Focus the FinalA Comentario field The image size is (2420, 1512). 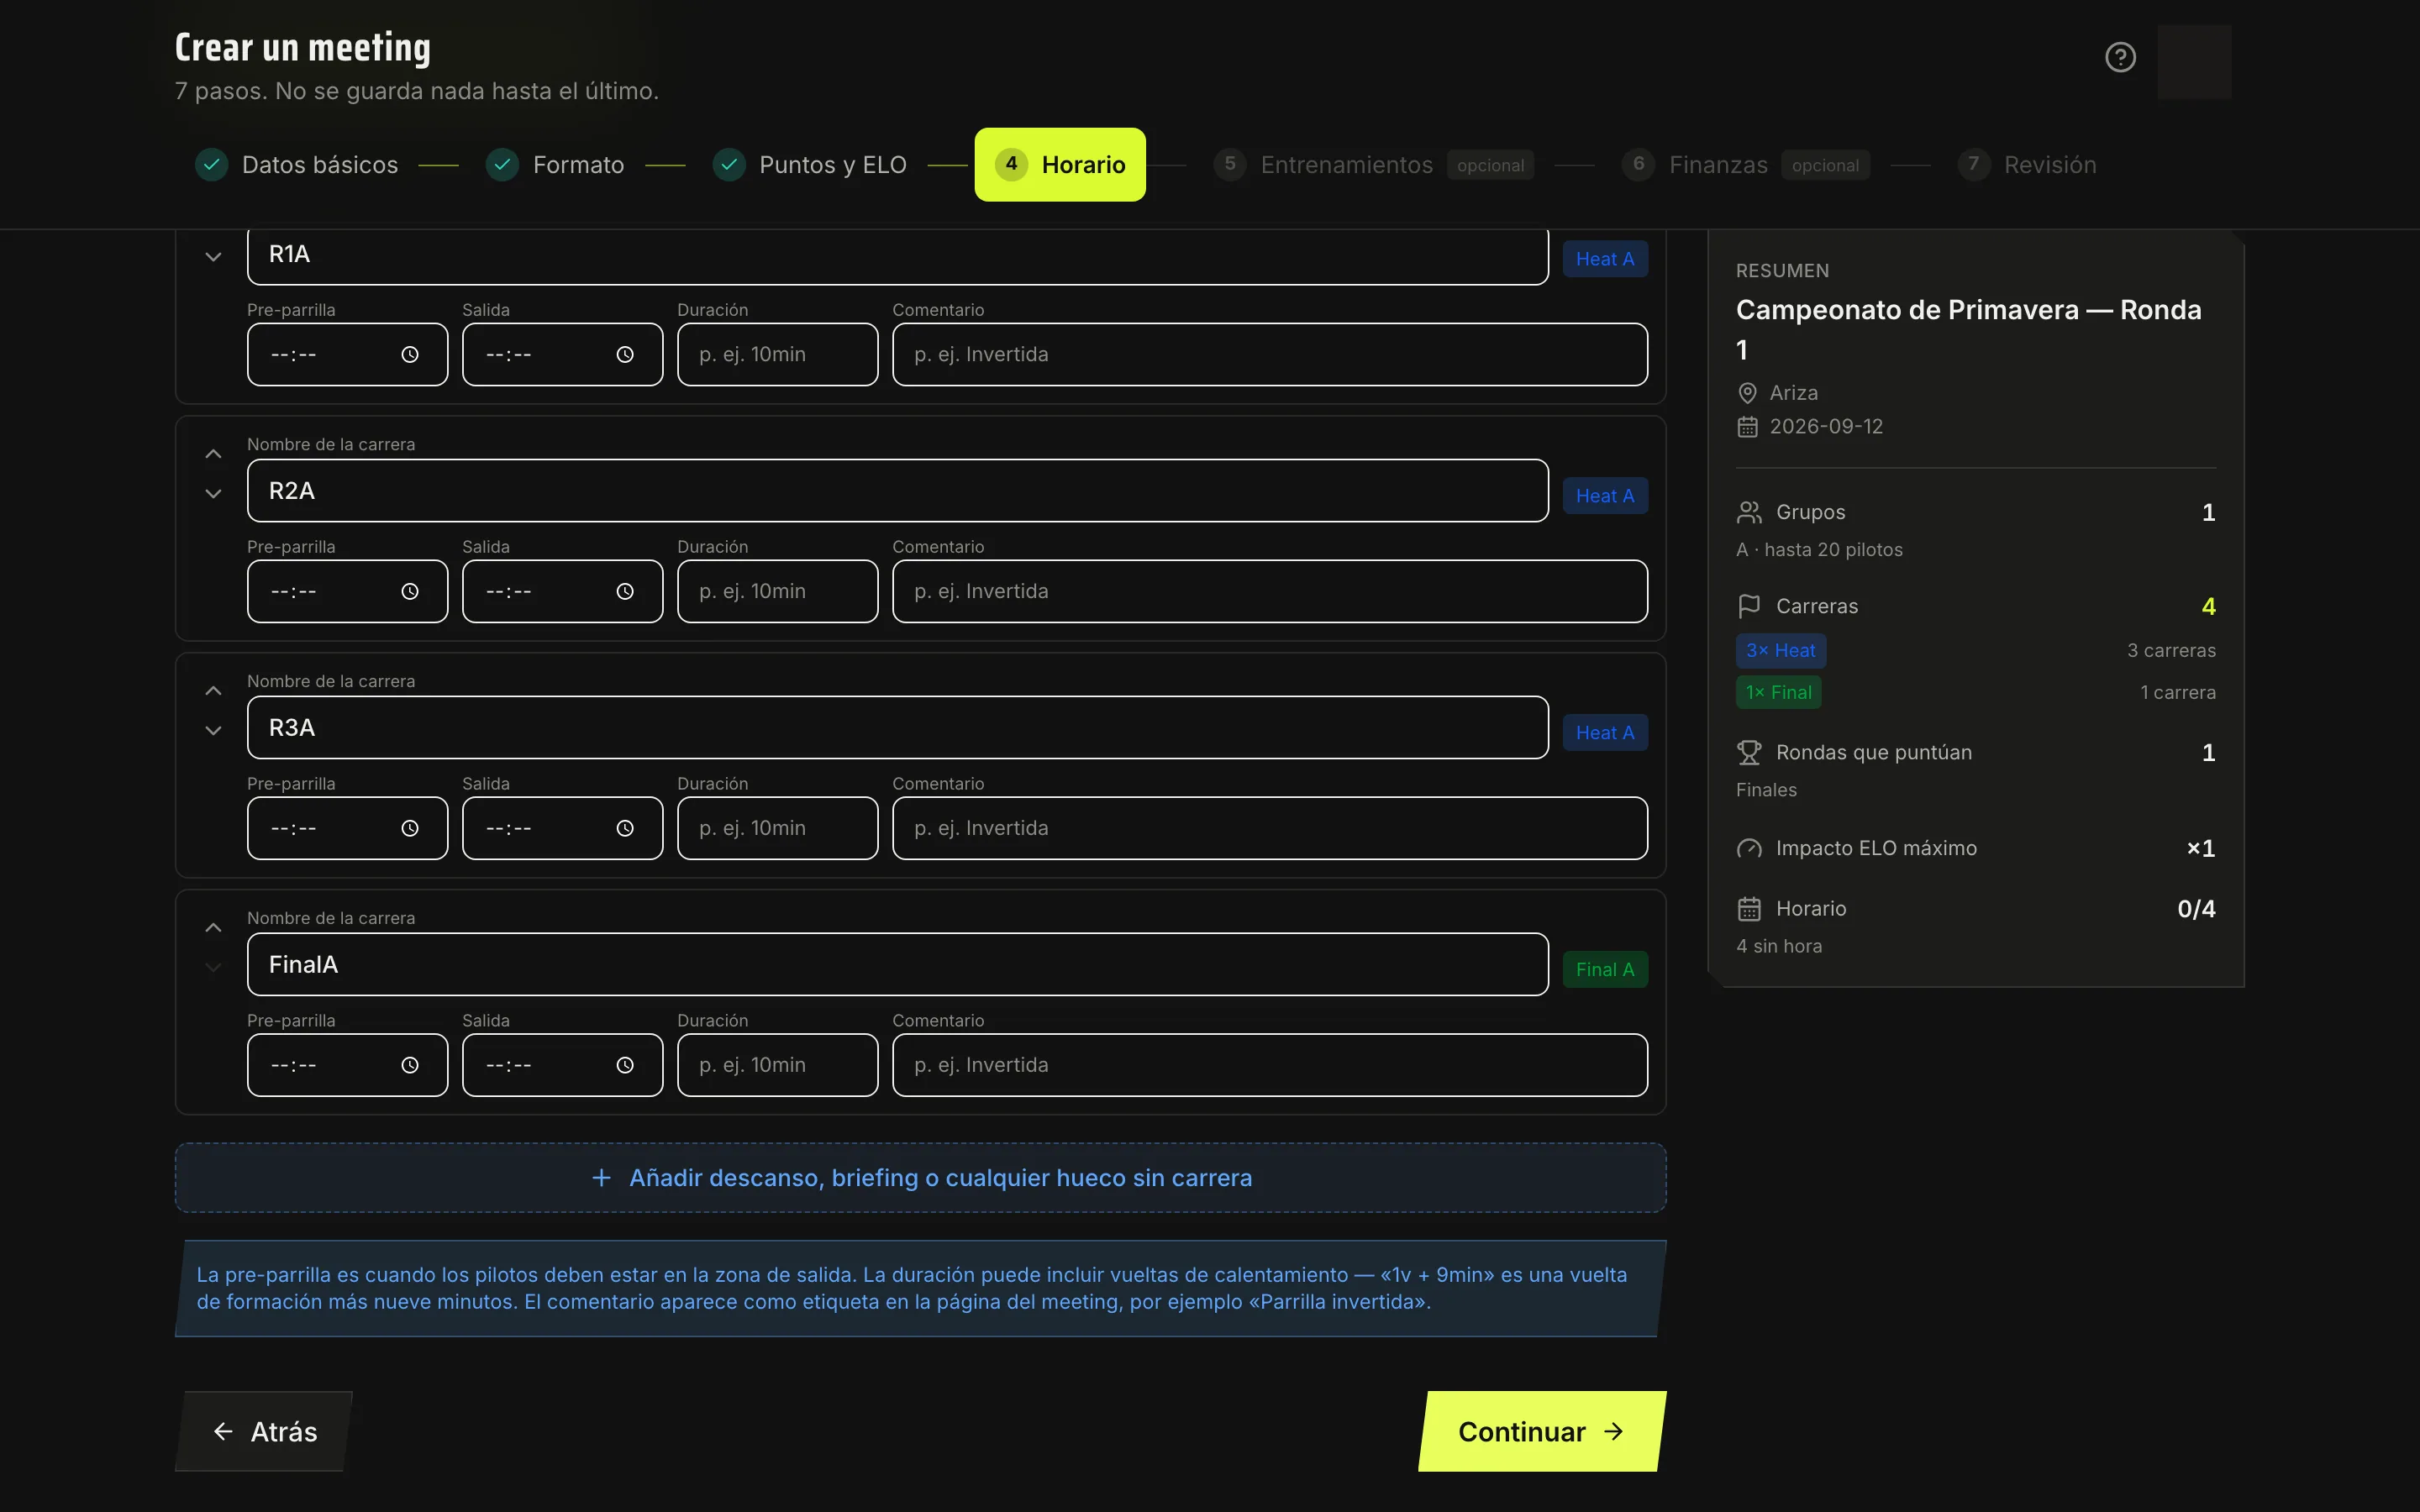pos(1270,1065)
